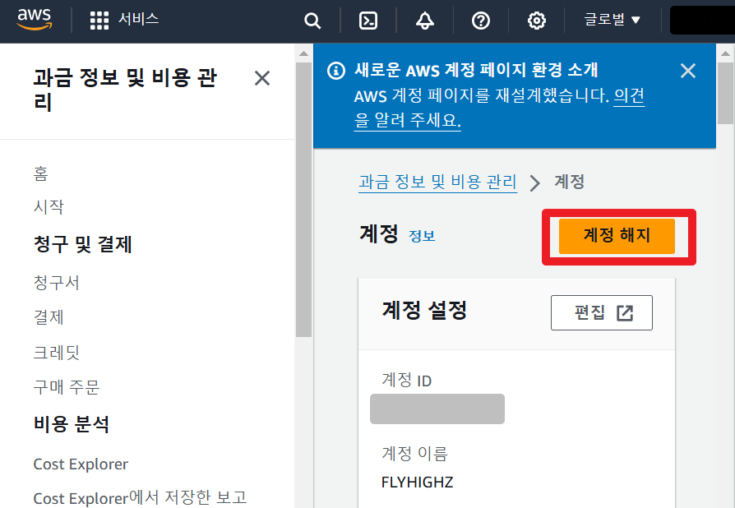The width and height of the screenshot is (735, 508).
Task: Click the 정보 link beside 계정
Action: [422, 236]
